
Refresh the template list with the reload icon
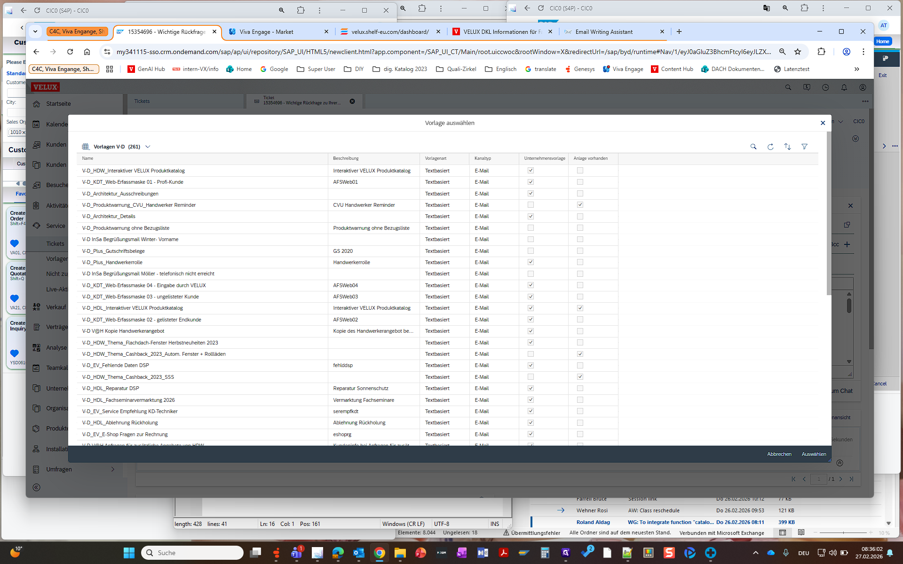(770, 147)
